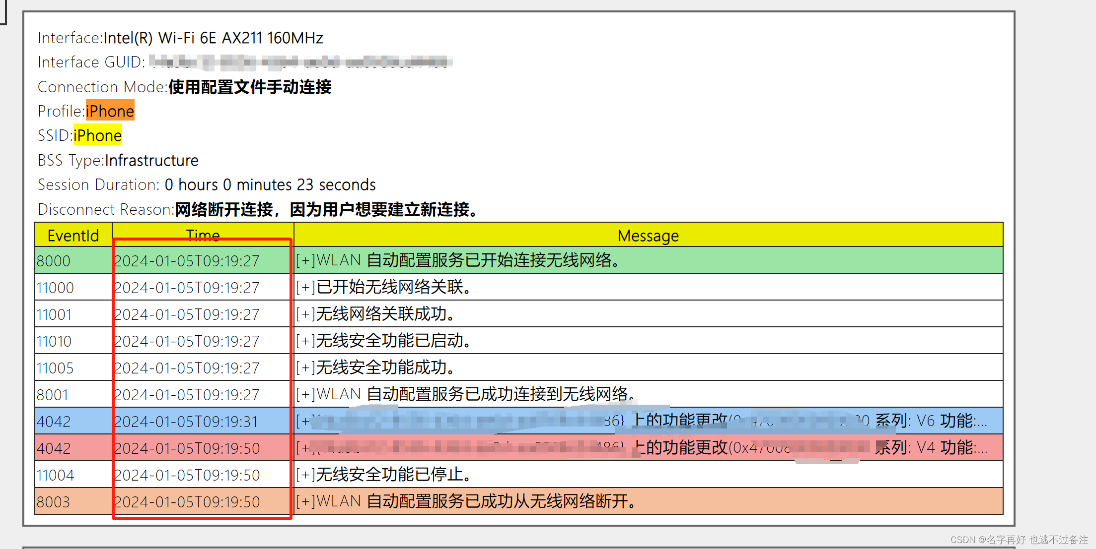Viewport: 1096px width, 549px height.
Task: Click the Intel Wi-Fi 6E AX211 interface name
Action: pos(213,38)
